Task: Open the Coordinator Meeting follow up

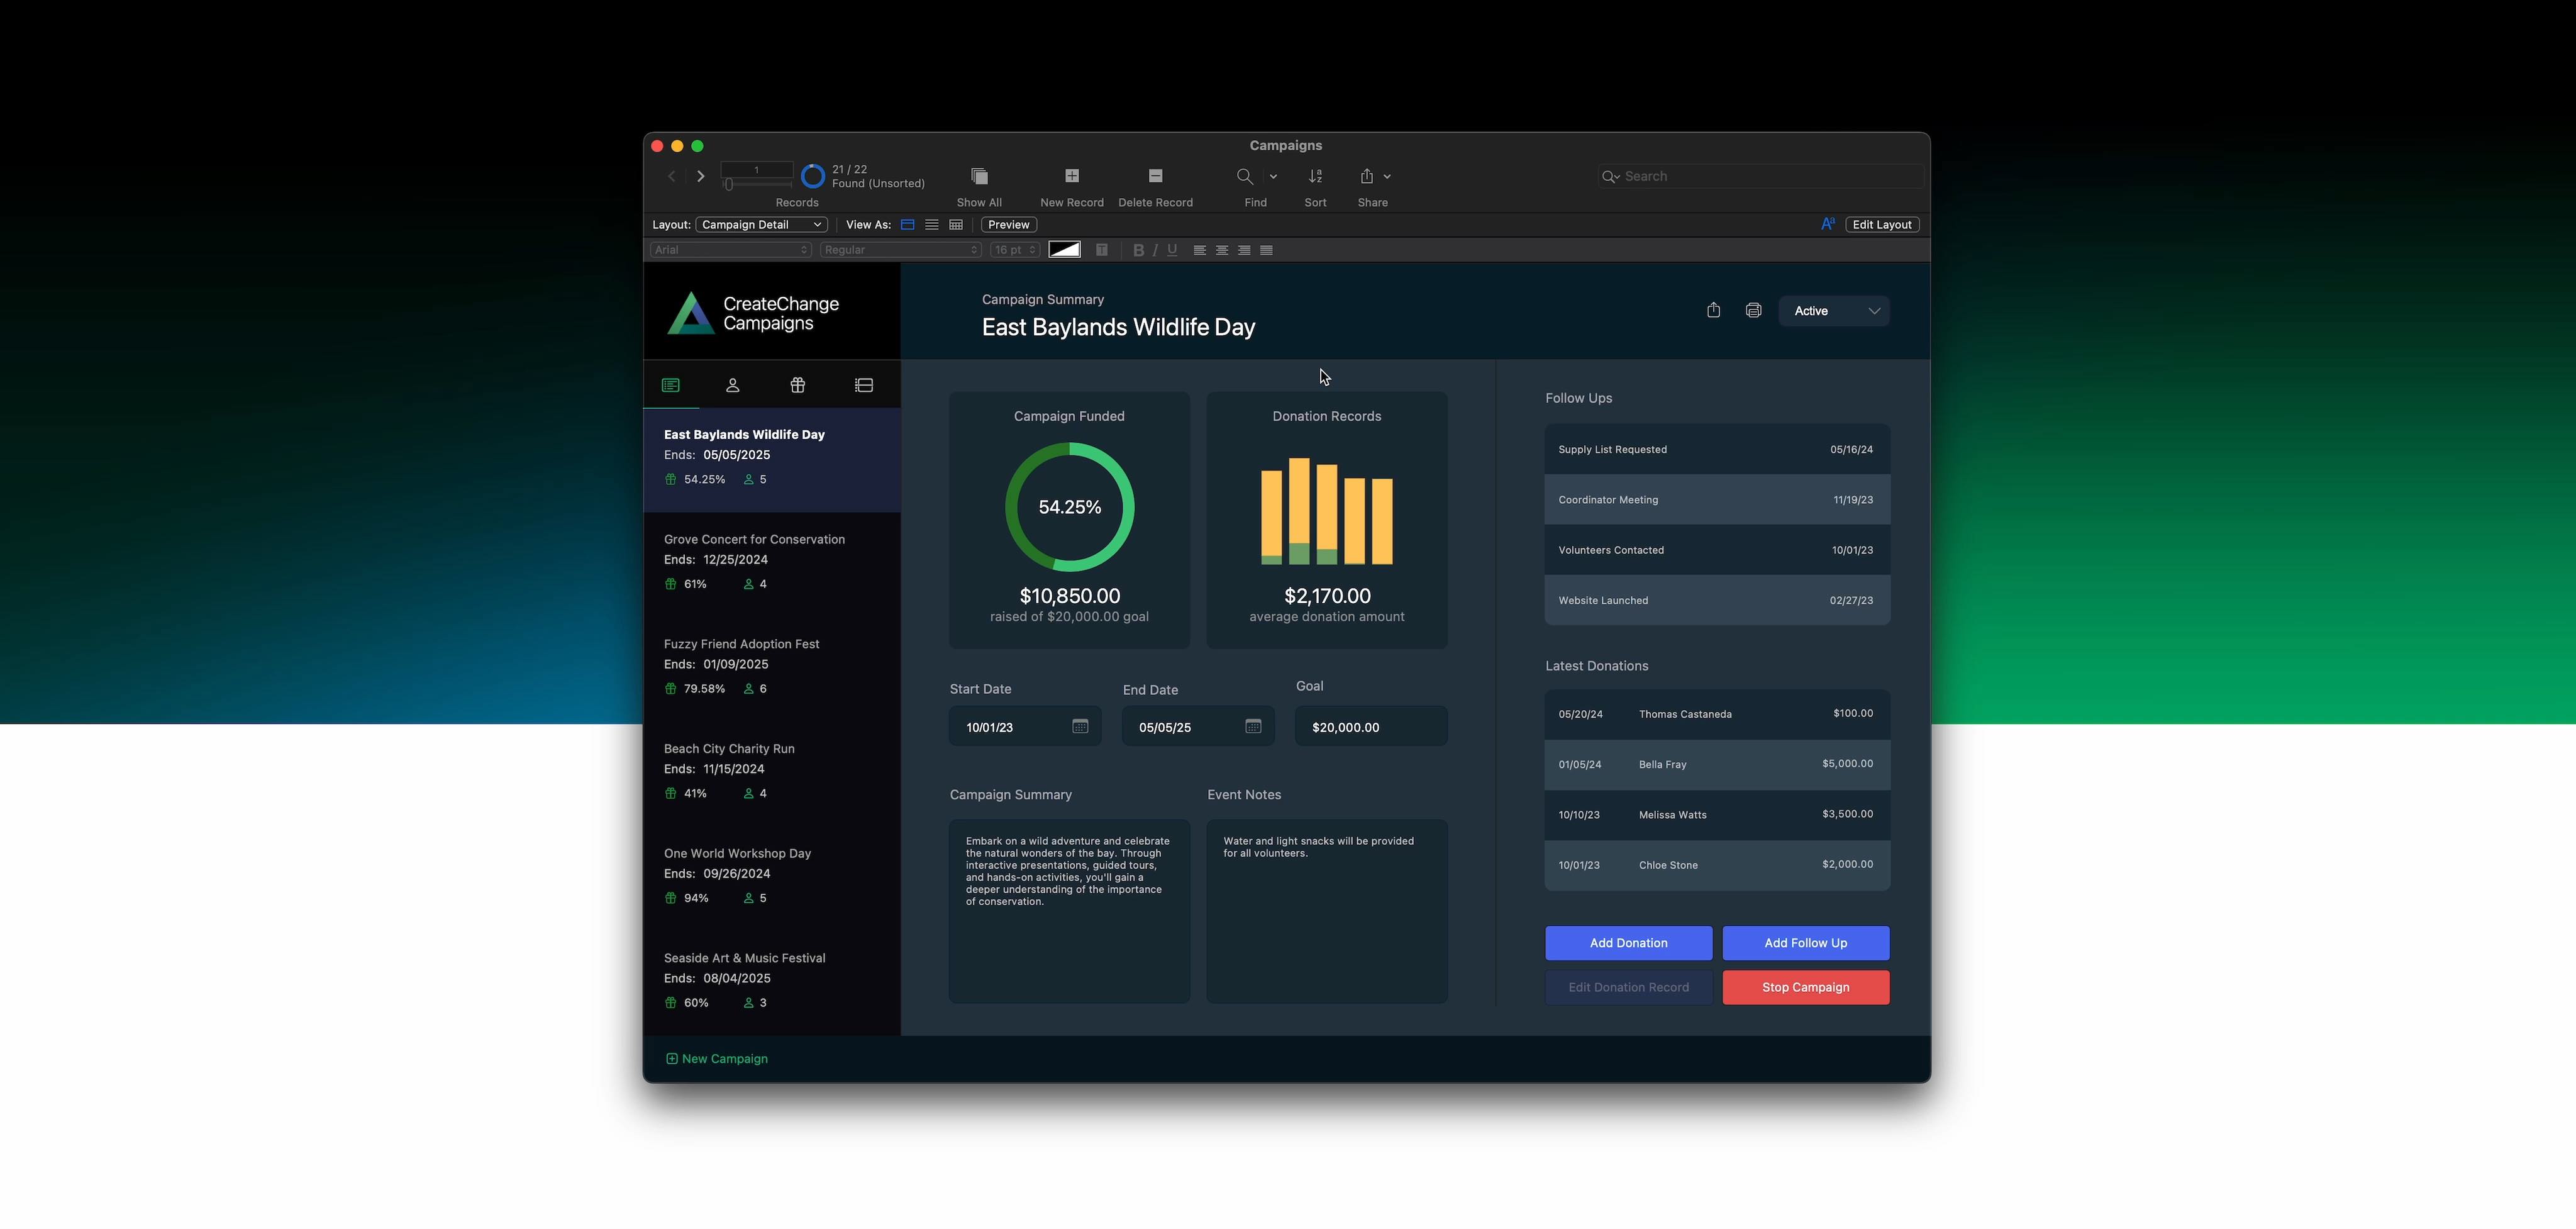Action: [1717, 500]
